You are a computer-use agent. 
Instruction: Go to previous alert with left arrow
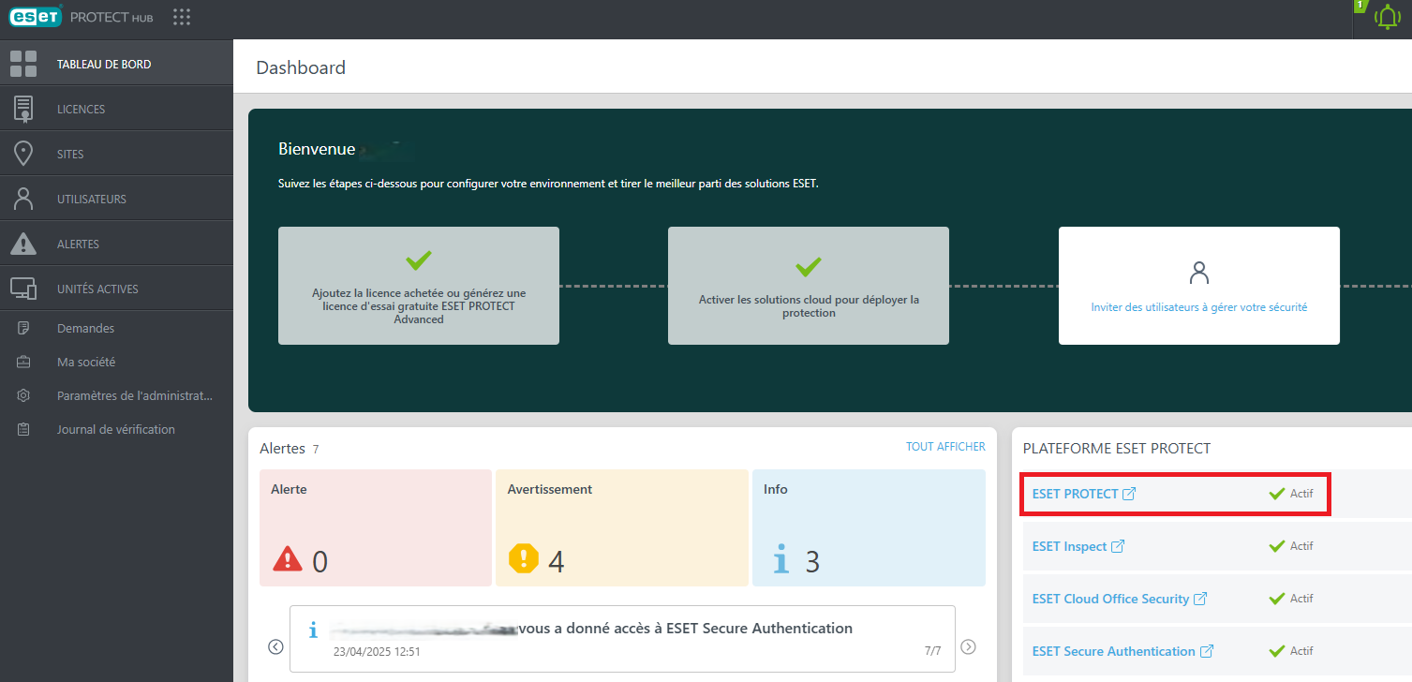coord(275,646)
